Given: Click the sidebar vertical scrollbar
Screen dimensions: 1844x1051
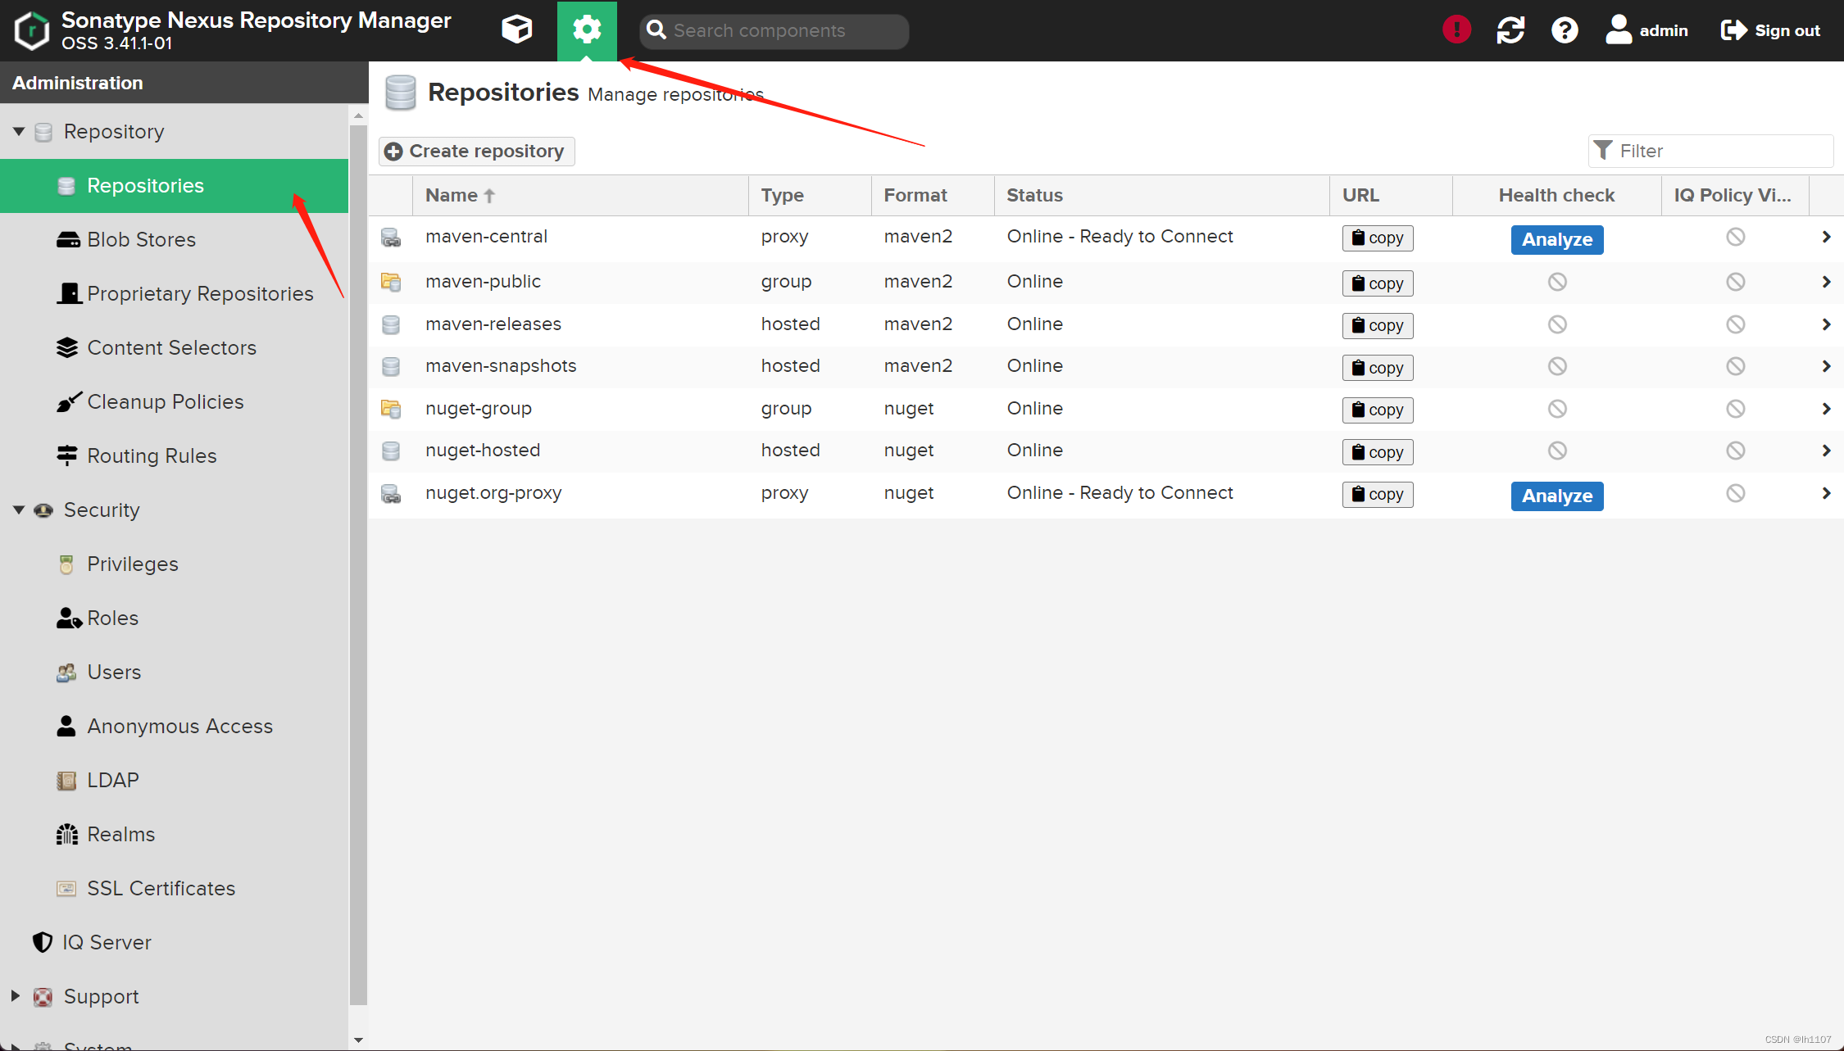Looking at the screenshot, I should [358, 565].
